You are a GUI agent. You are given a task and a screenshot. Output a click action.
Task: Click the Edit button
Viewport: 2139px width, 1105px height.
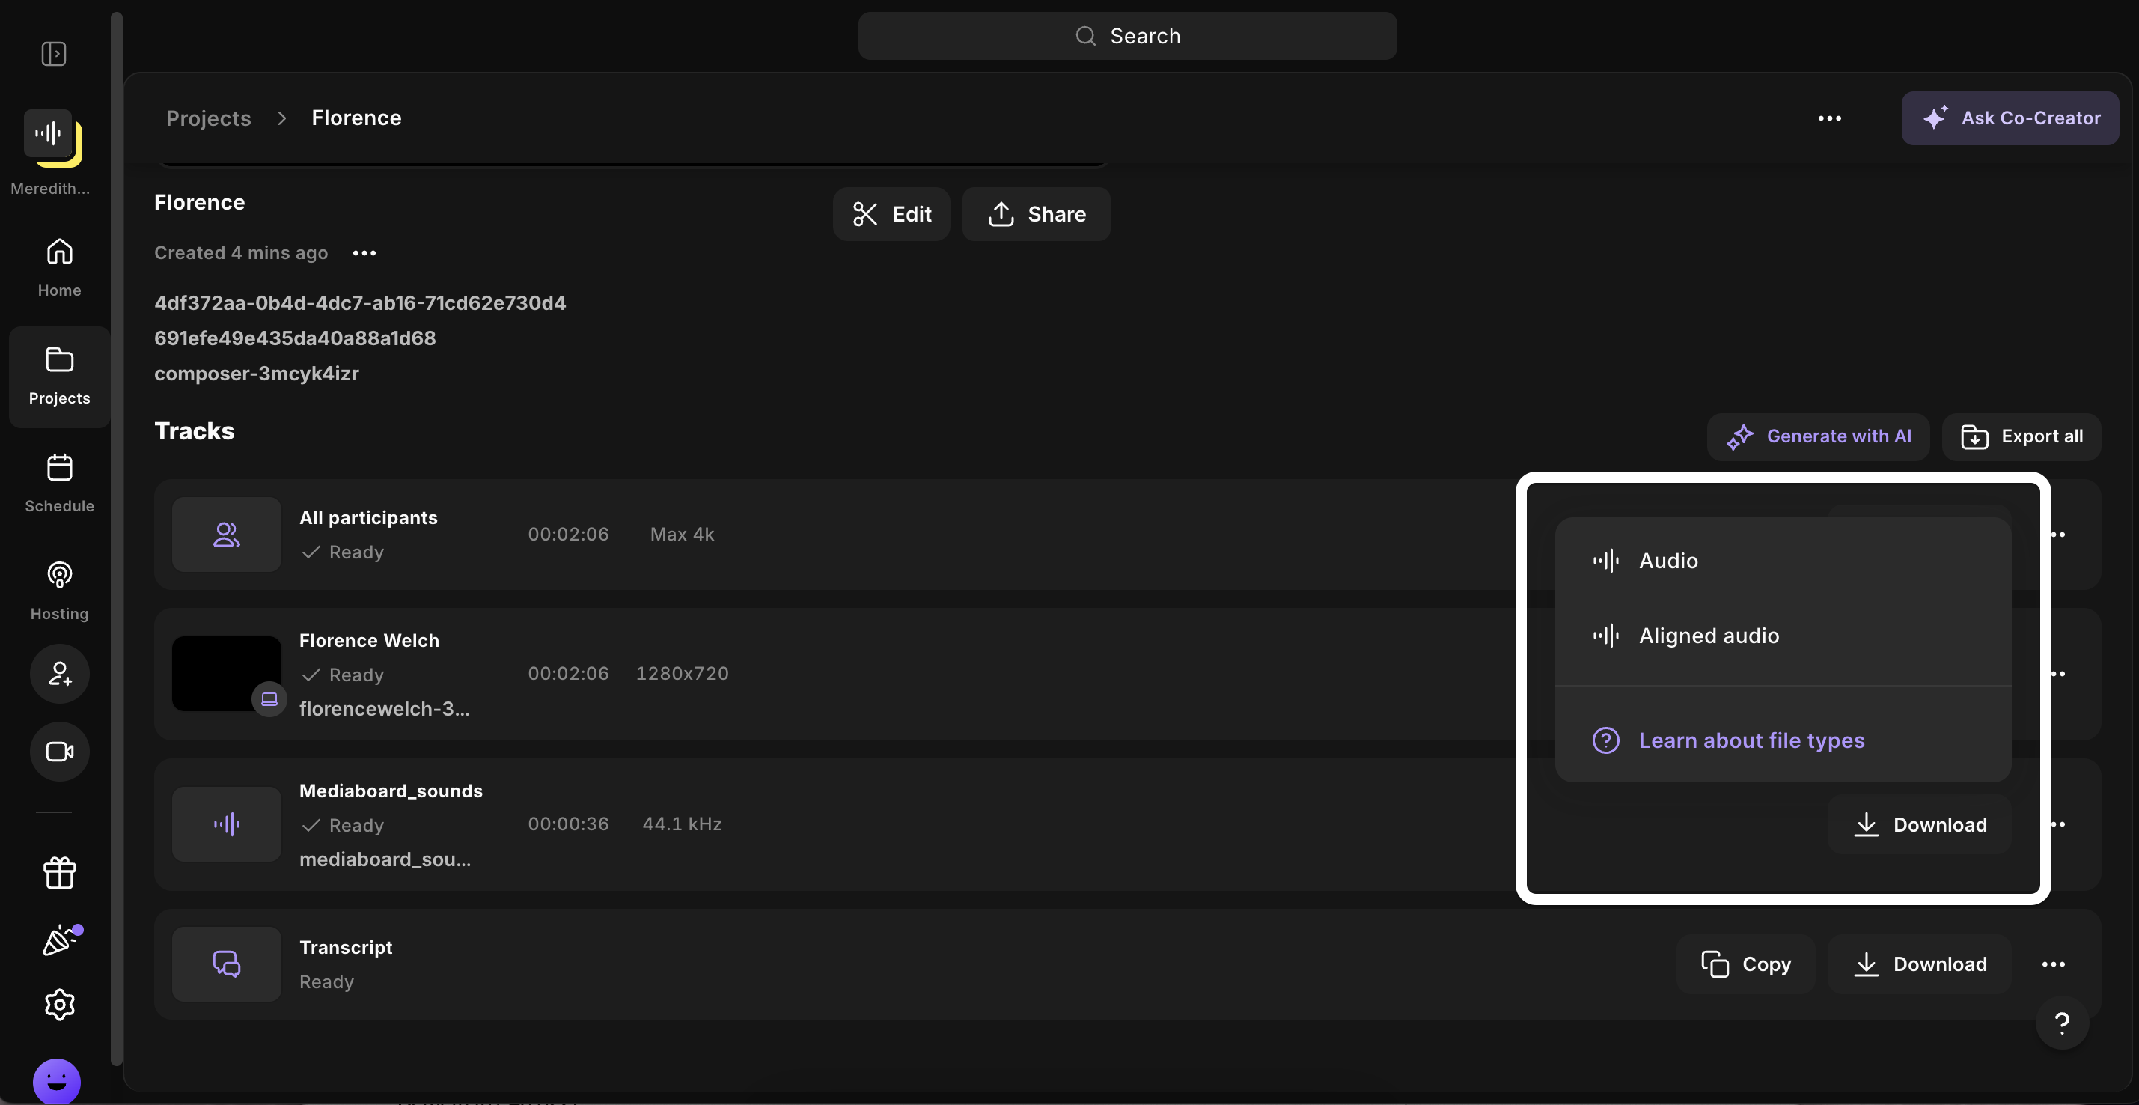tap(891, 214)
